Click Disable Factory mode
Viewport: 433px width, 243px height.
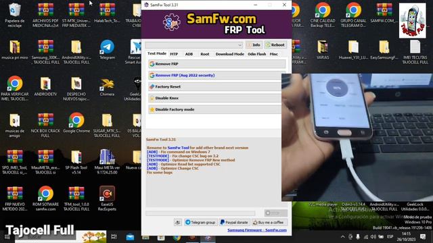point(215,109)
